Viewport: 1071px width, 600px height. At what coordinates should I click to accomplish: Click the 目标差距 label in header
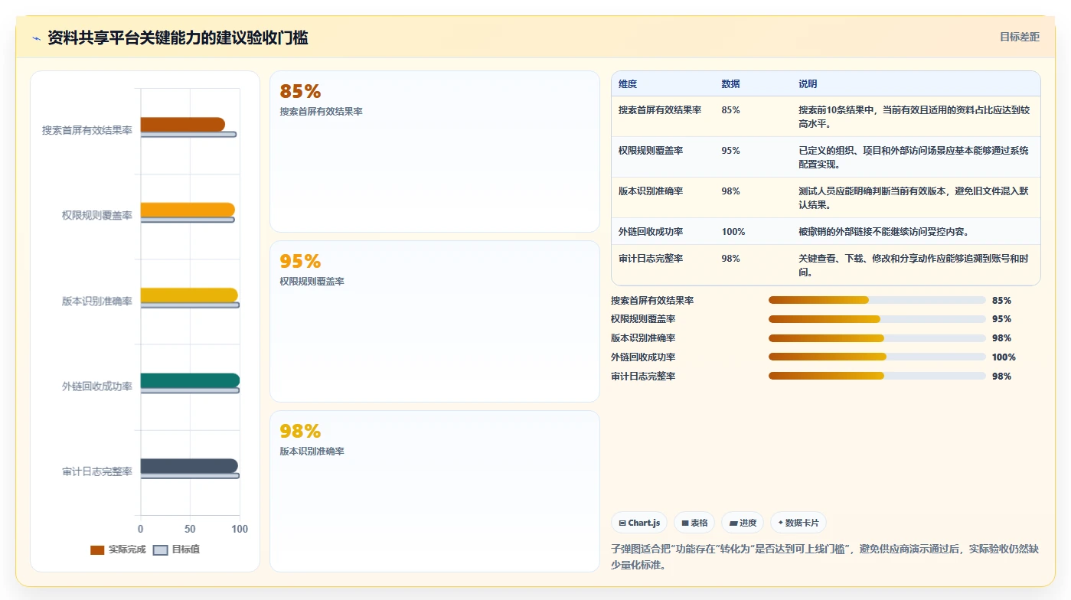pos(1020,37)
